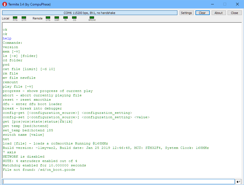Click the blue 'help' command line
This screenshot has width=244, height=185.
[x=7, y=38]
